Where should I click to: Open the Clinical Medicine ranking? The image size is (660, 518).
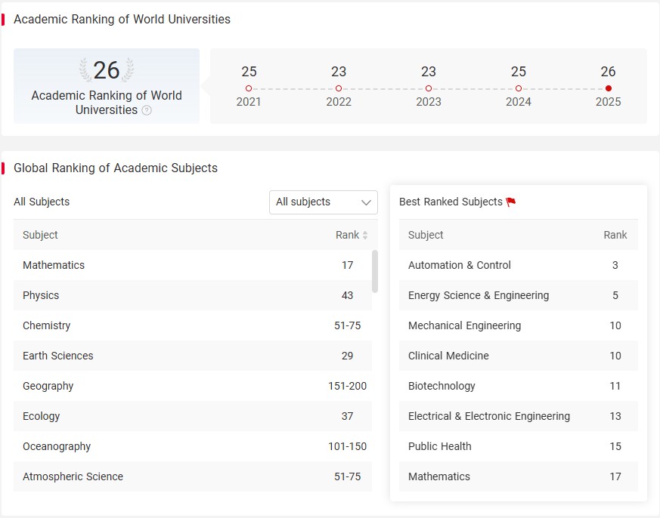click(x=518, y=356)
